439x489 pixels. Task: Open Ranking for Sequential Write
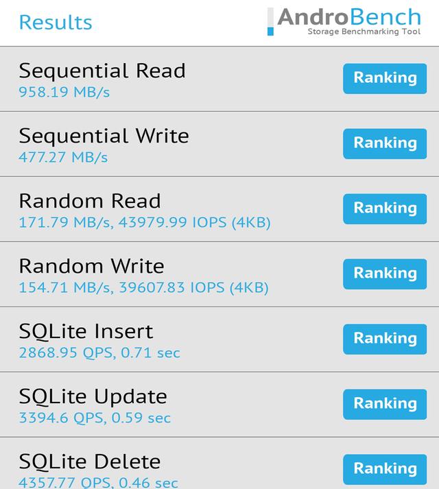[384, 143]
